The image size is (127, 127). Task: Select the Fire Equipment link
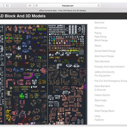point(103,76)
